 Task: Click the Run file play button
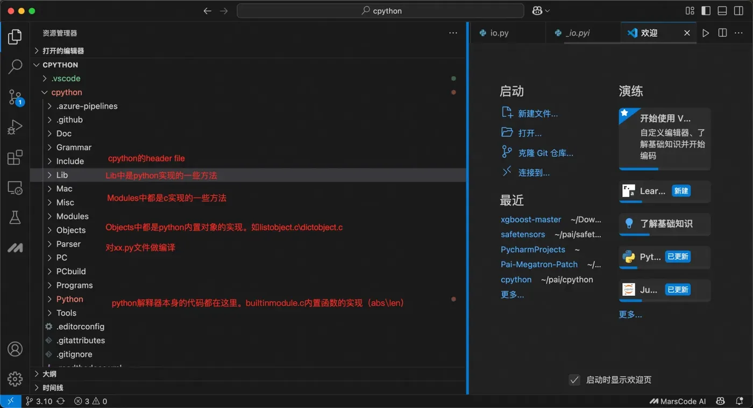pyautogui.click(x=706, y=33)
